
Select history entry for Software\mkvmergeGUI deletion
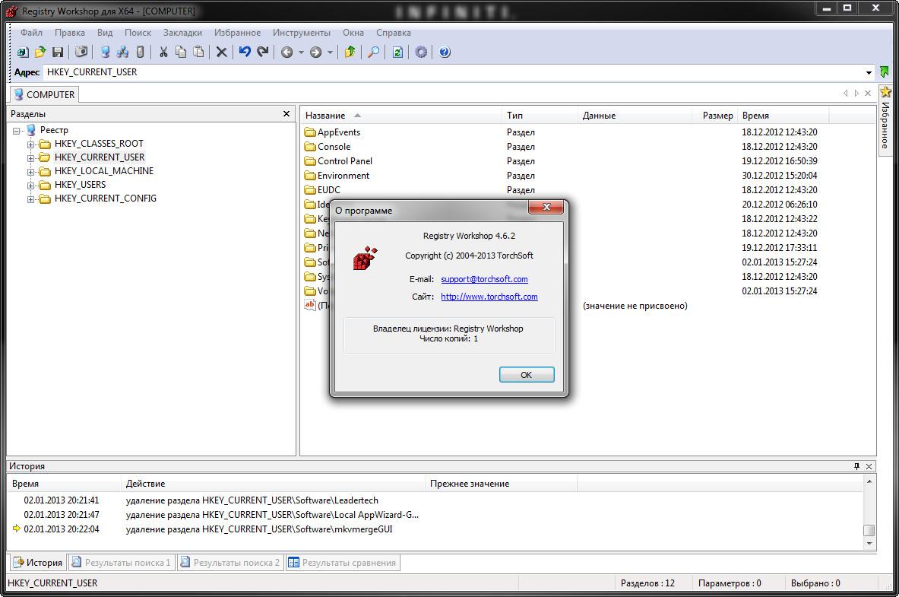[x=435, y=529]
